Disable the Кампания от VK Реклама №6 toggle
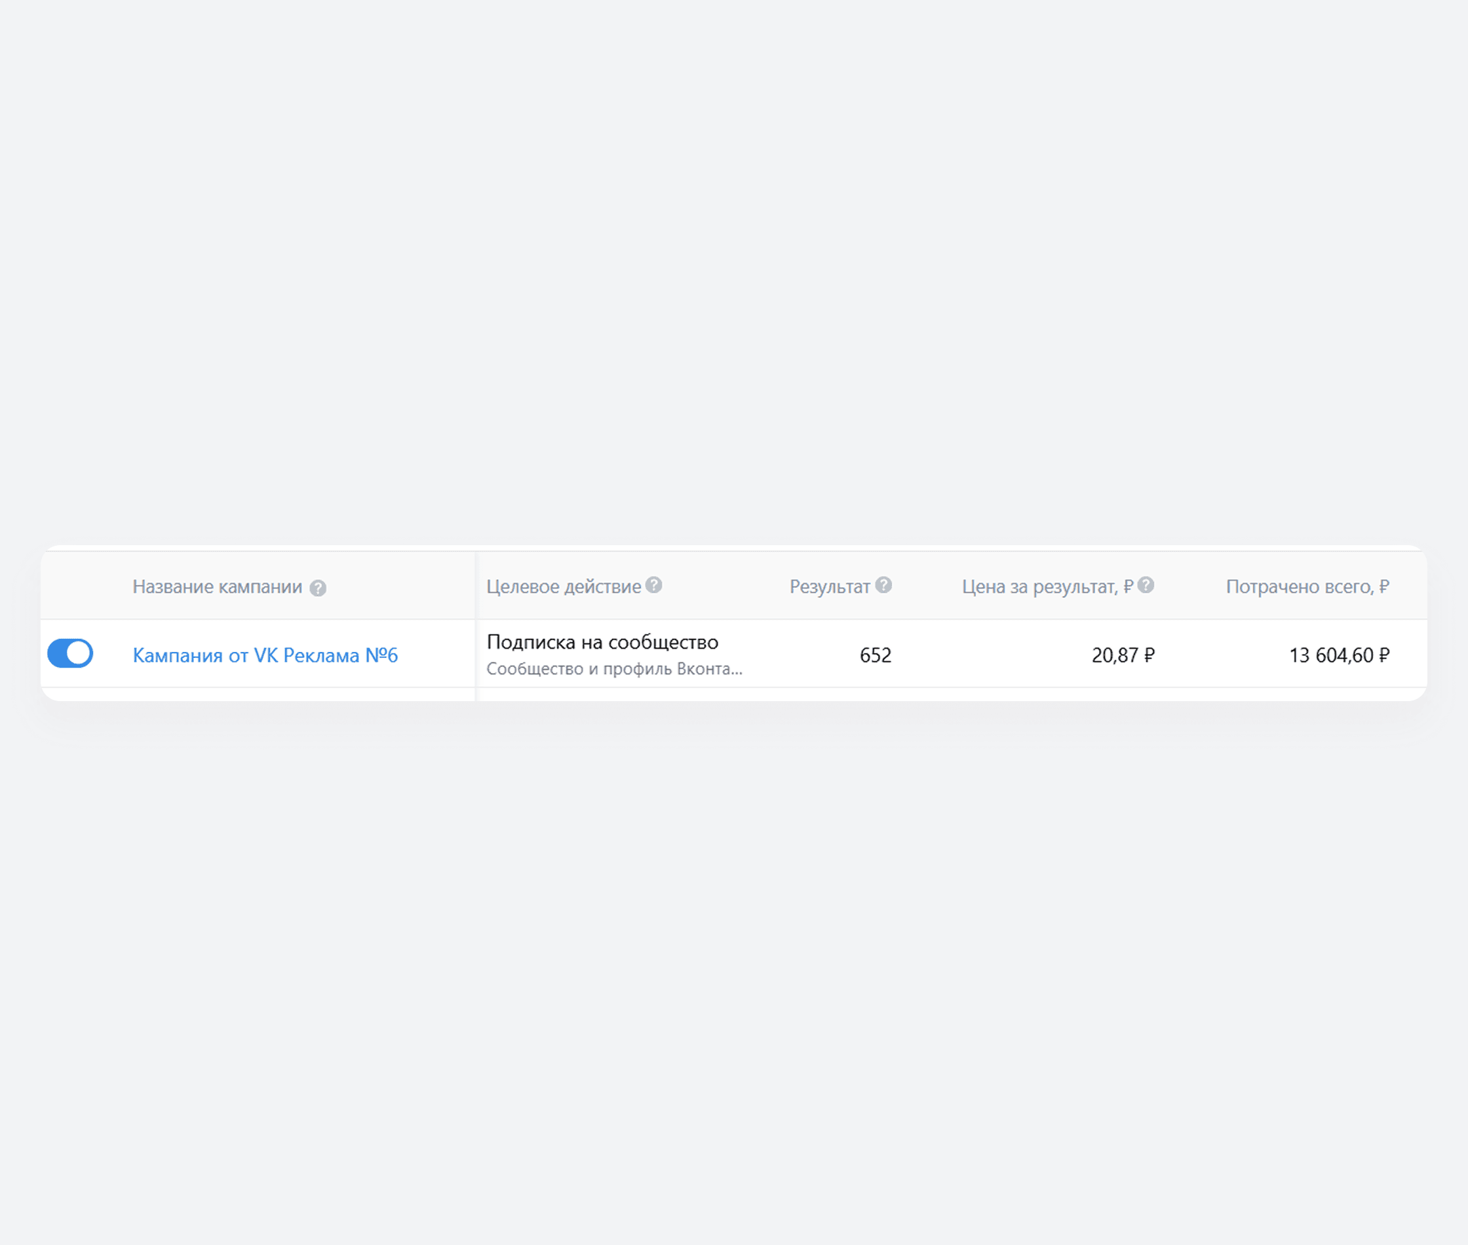Screen dimensions: 1468x1245 tap(70, 653)
